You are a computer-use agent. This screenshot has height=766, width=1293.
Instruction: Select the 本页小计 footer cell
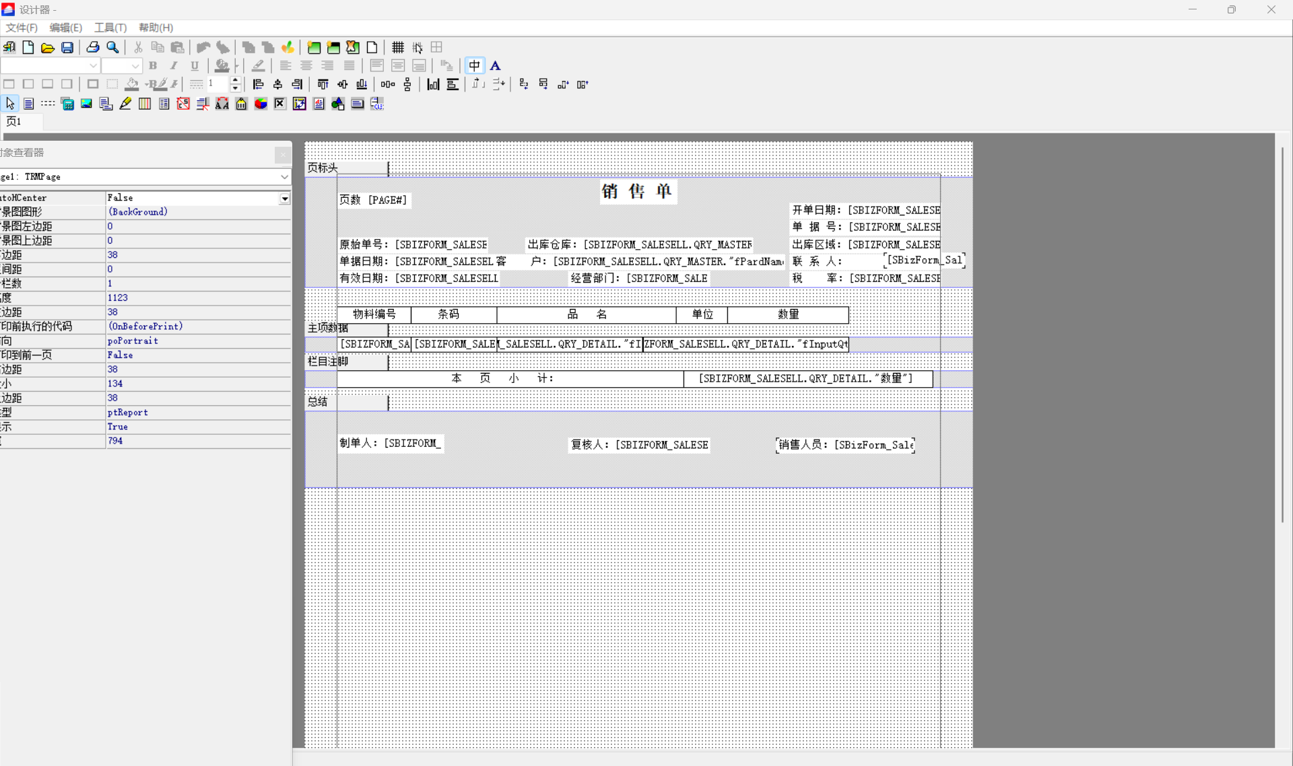(x=510, y=378)
